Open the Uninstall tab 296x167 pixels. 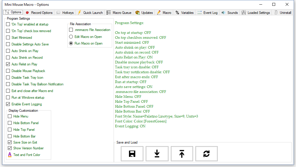tap(283, 13)
